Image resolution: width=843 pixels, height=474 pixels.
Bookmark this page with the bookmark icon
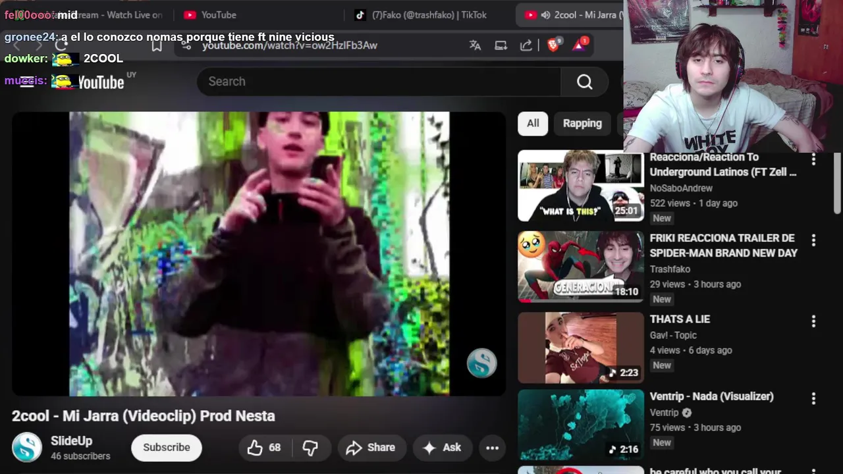(157, 45)
